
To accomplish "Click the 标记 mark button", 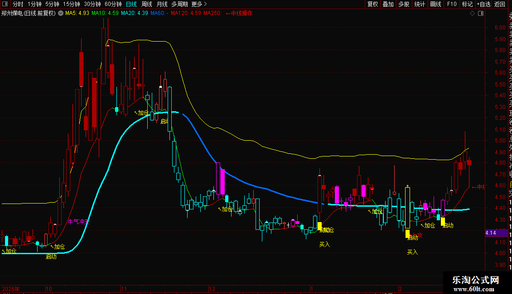I will [x=467, y=4].
